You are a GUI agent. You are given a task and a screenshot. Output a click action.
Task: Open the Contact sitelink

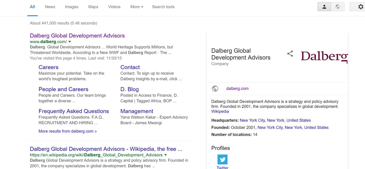point(130,67)
